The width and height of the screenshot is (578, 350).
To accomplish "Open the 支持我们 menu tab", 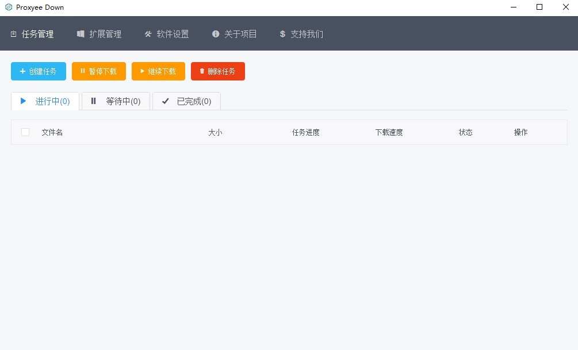I will tap(301, 34).
